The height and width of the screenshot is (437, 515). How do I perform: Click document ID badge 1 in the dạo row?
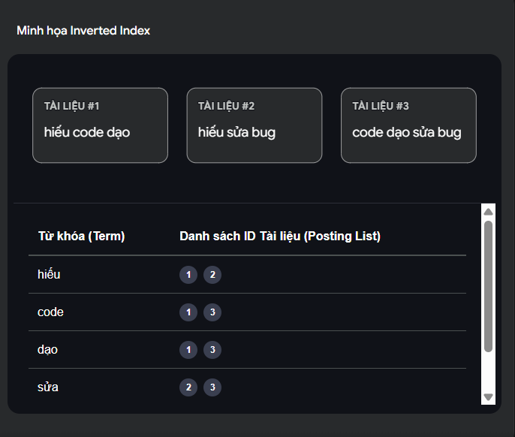[x=188, y=350]
